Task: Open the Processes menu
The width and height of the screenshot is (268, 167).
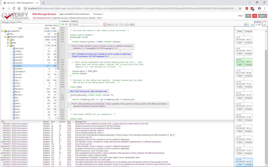Action: pyautogui.click(x=98, y=14)
